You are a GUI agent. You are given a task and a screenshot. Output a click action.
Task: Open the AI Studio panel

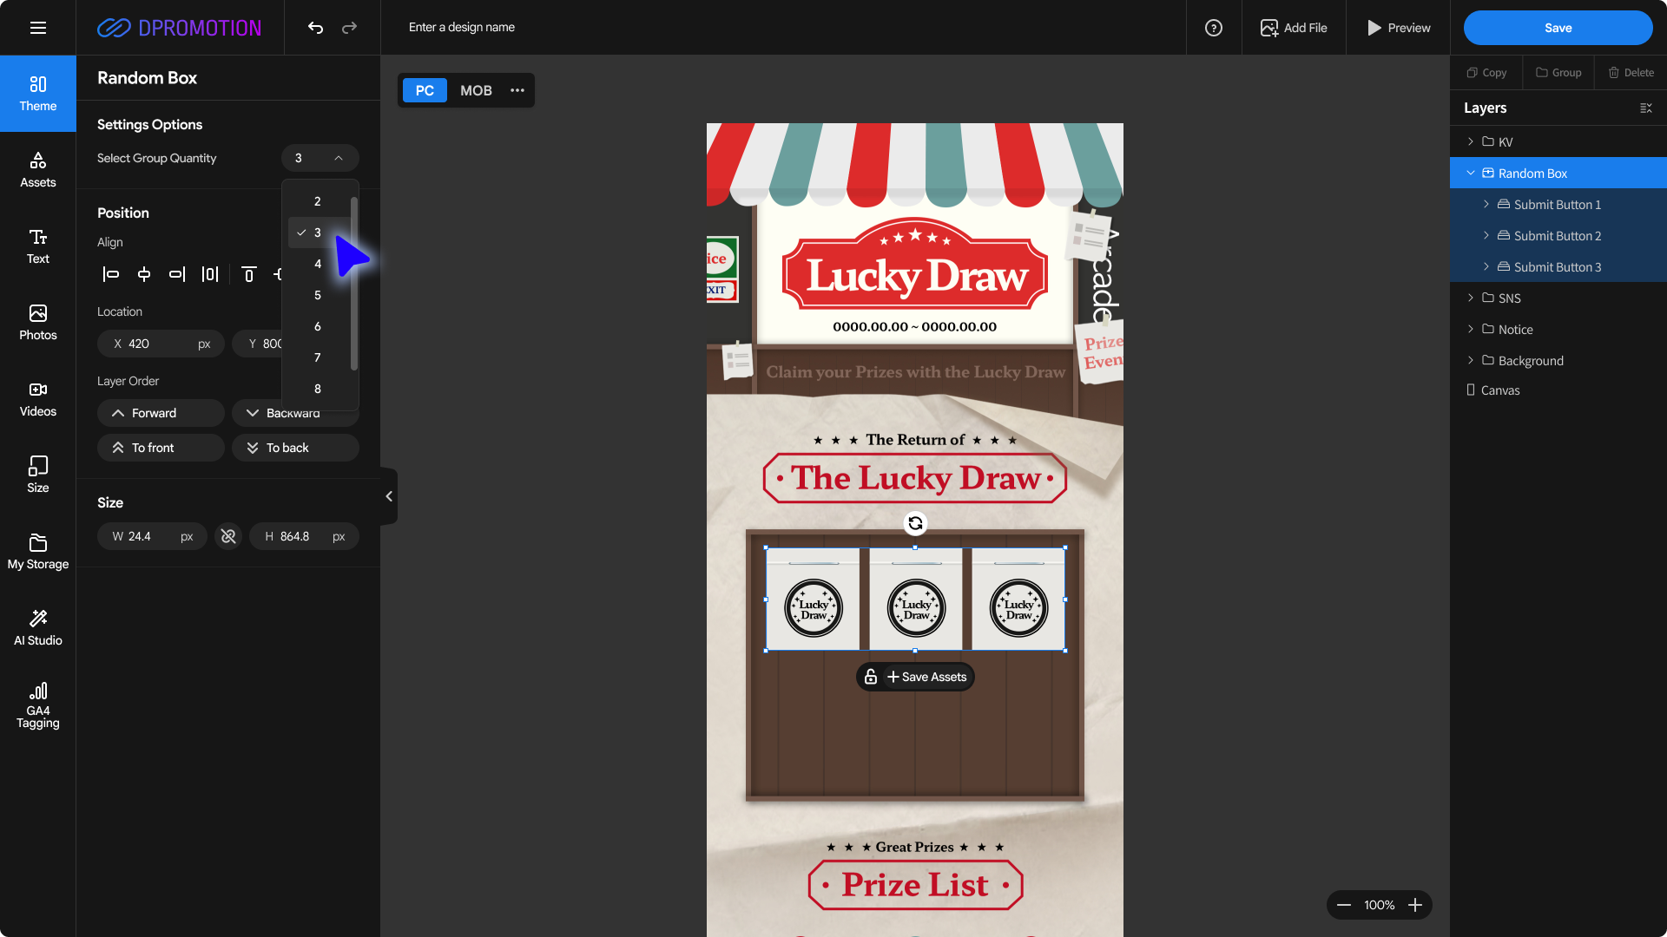(38, 628)
